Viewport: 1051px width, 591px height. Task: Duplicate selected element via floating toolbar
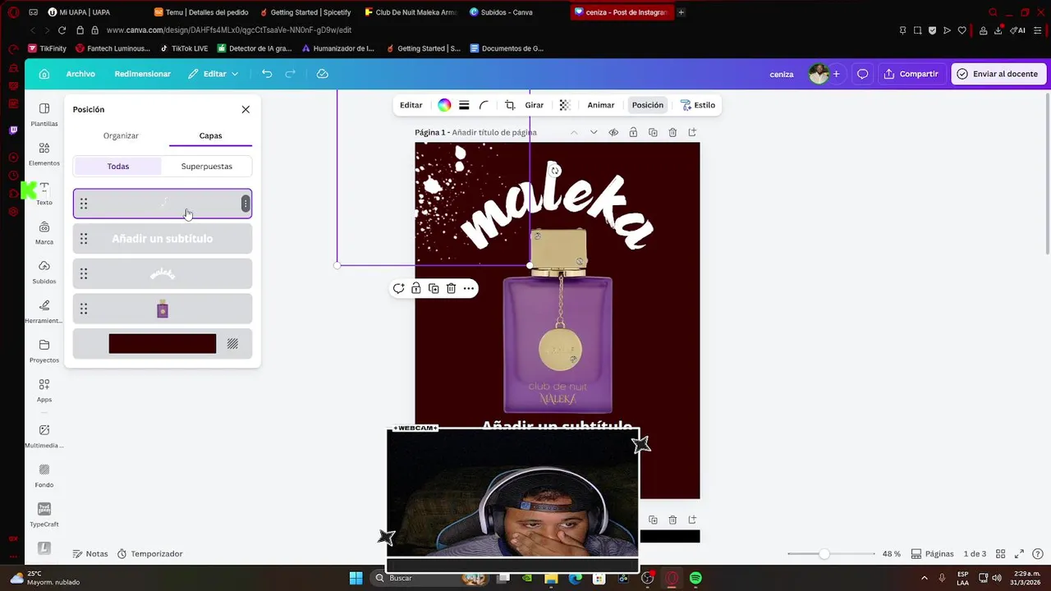coord(434,288)
